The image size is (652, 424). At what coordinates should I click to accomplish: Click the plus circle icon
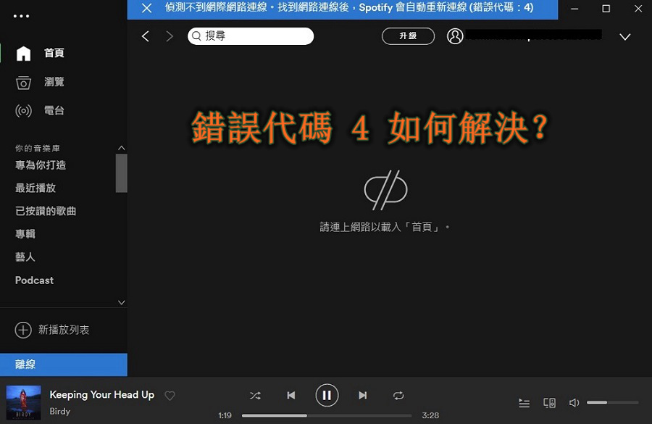click(23, 330)
